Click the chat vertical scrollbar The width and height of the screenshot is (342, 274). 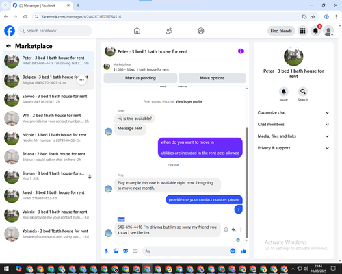(x=246, y=183)
